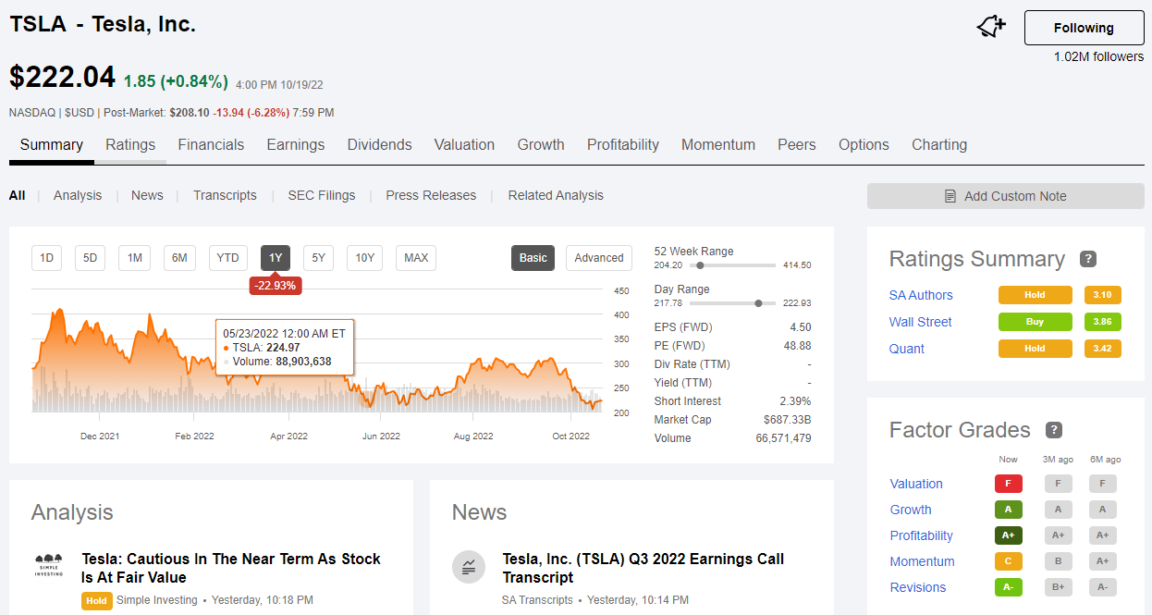Screen dimensions: 1152x615
Task: Open the Dividends tab
Action: coord(380,145)
